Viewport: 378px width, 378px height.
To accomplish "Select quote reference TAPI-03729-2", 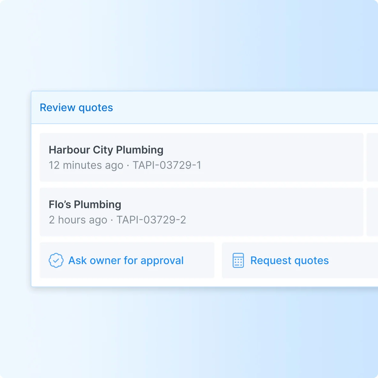I will click(x=151, y=220).
